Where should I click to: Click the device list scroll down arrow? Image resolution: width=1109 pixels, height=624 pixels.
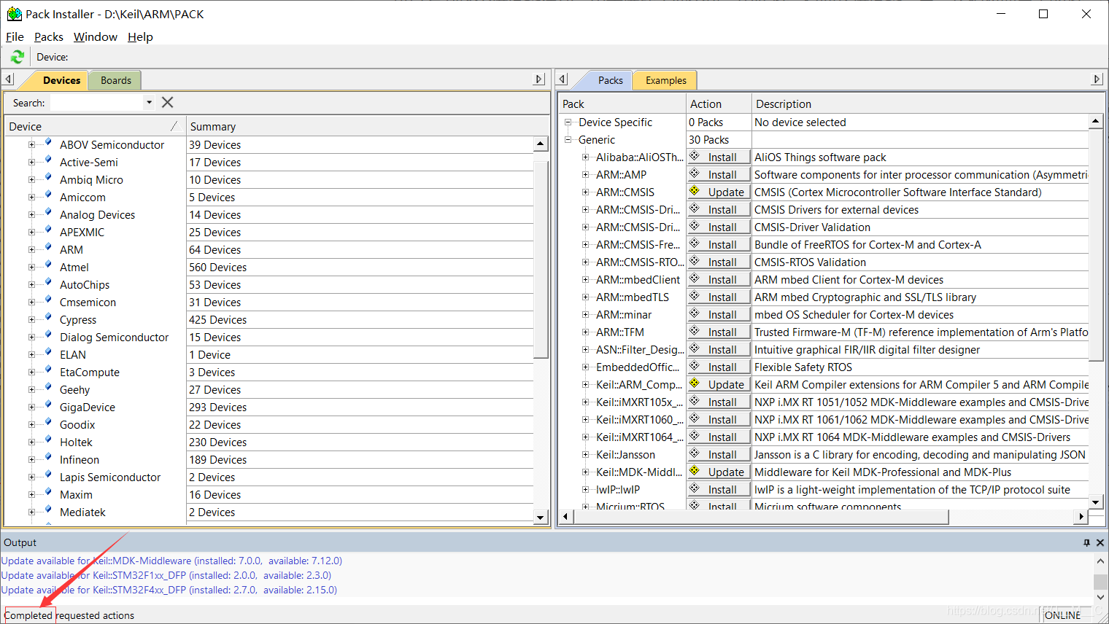click(x=541, y=517)
